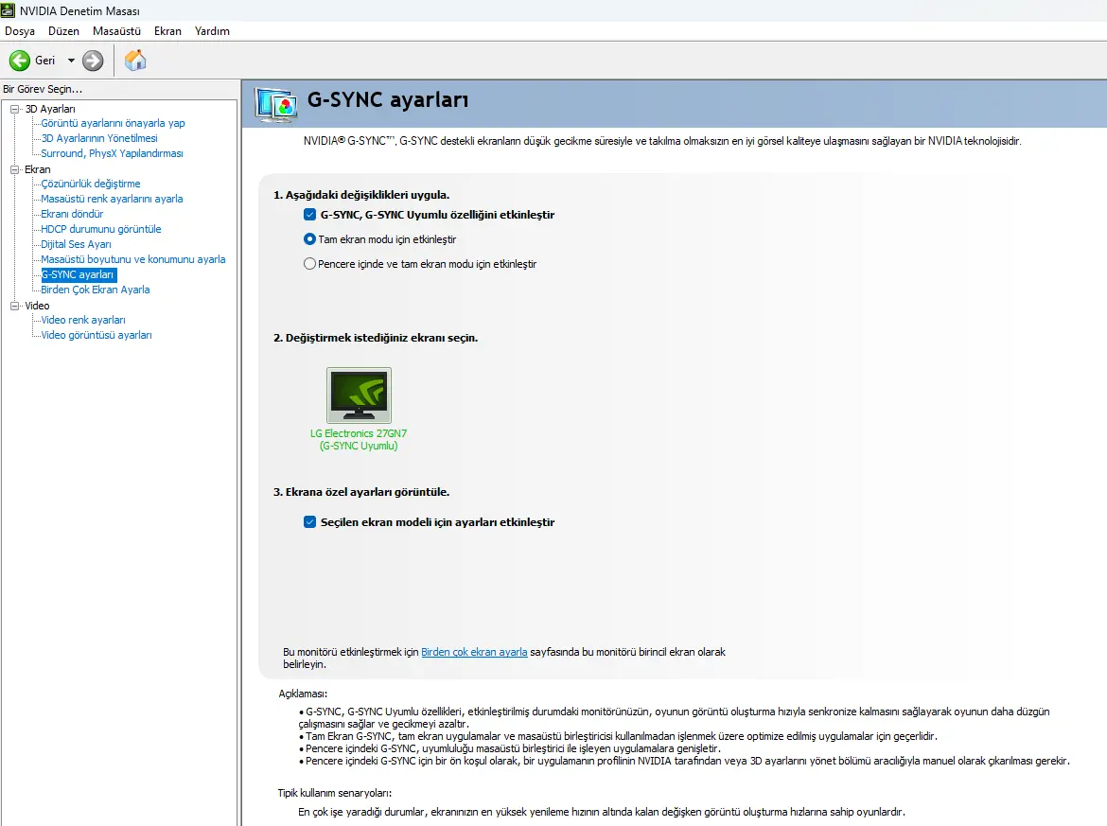The height and width of the screenshot is (826, 1107).
Task: Click the forward arrow navigation icon
Action: 93,61
